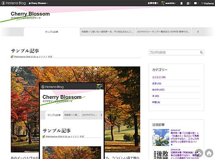
Task: Open the Cherry Blossom blog dropdown
Action: (x=38, y=3)
